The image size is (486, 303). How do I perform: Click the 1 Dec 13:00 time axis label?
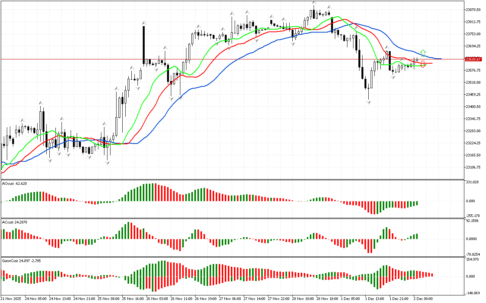[374, 298]
